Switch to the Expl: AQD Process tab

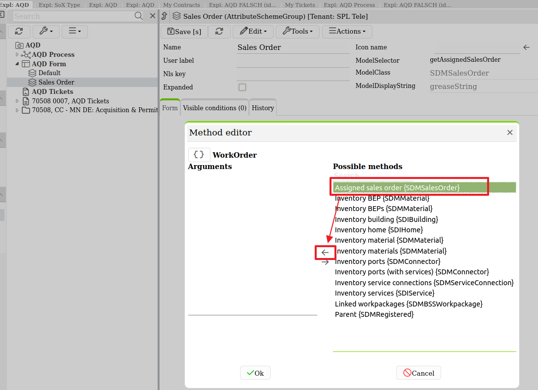point(349,5)
